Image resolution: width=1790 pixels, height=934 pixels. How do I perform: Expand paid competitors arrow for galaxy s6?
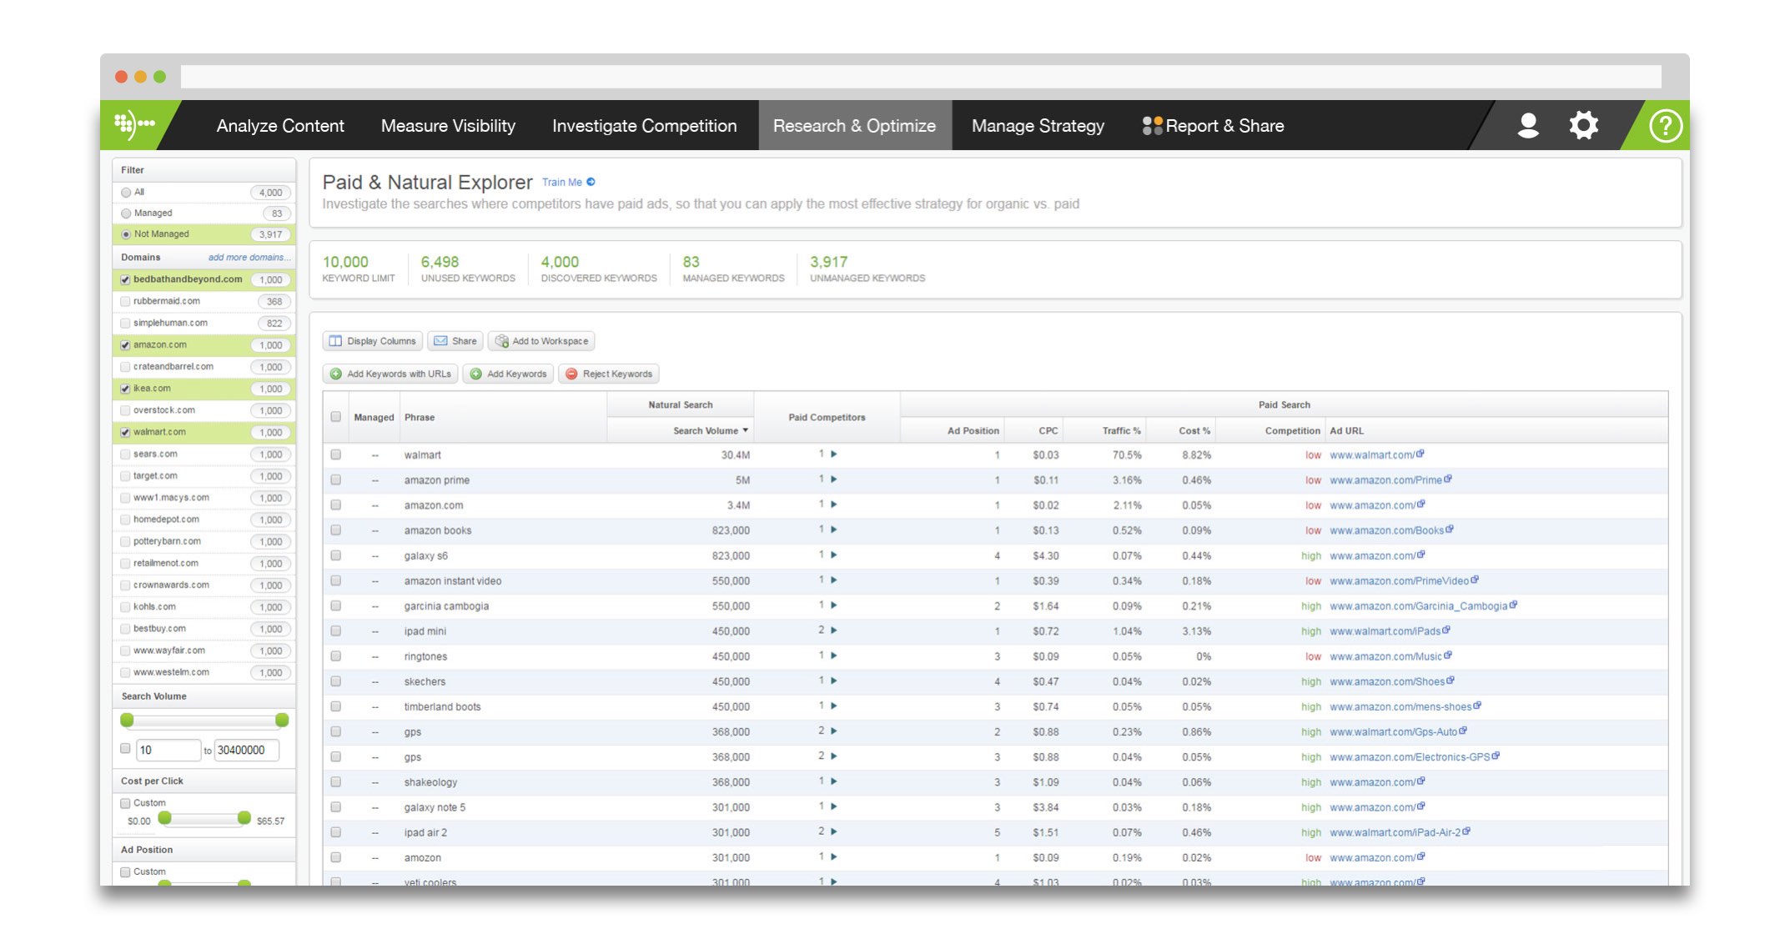(x=833, y=555)
